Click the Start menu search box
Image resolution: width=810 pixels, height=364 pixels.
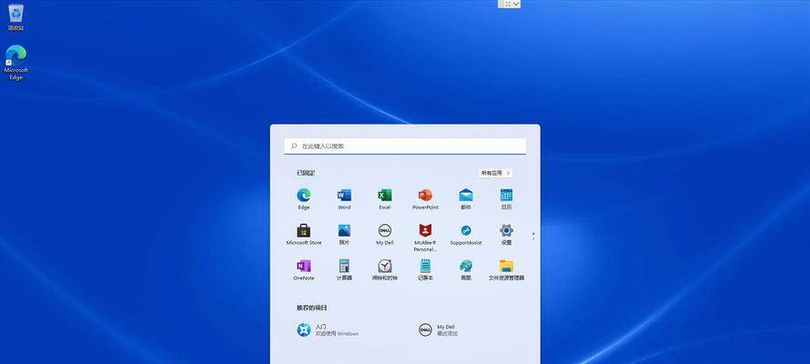point(405,147)
